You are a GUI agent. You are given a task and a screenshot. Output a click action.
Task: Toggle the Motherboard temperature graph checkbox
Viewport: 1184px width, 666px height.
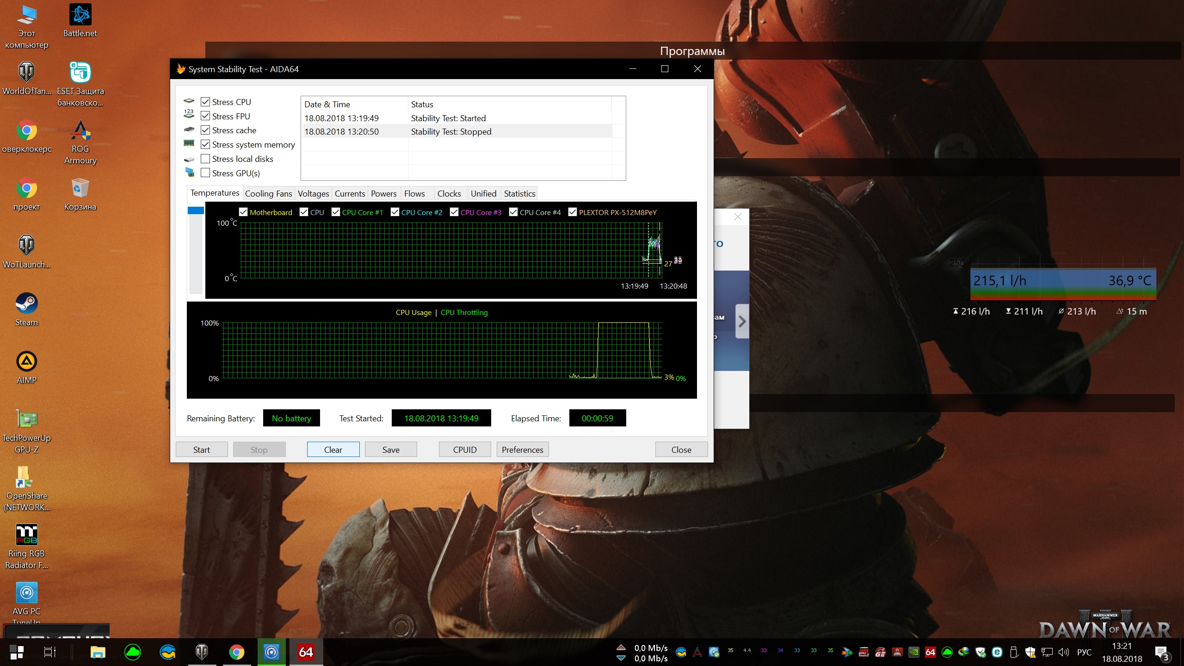(x=243, y=212)
